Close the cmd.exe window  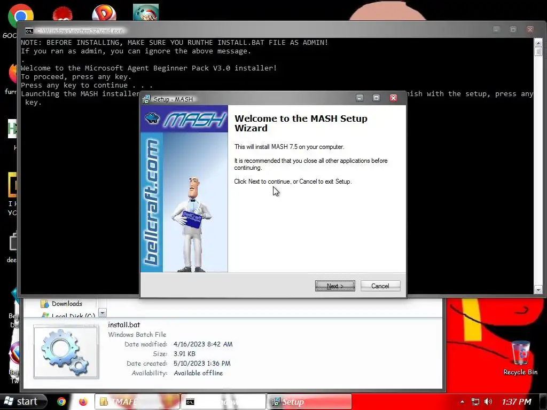click(530, 30)
